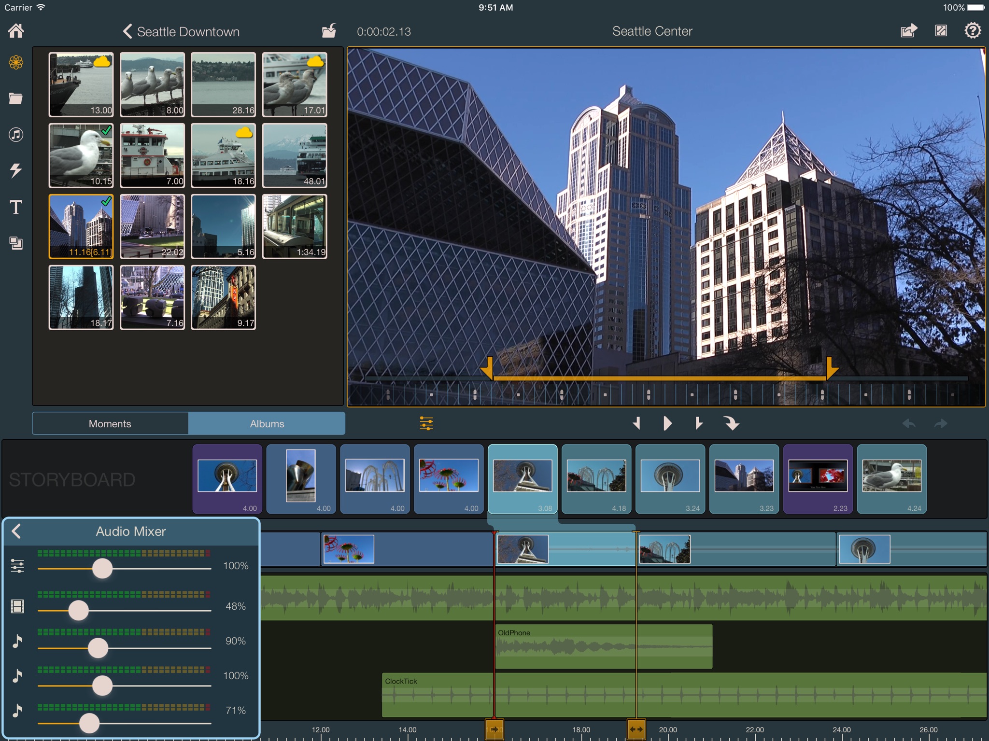This screenshot has width=989, height=741.
Task: Tap the double-arrow timeline marker handle
Action: pyautogui.click(x=636, y=729)
